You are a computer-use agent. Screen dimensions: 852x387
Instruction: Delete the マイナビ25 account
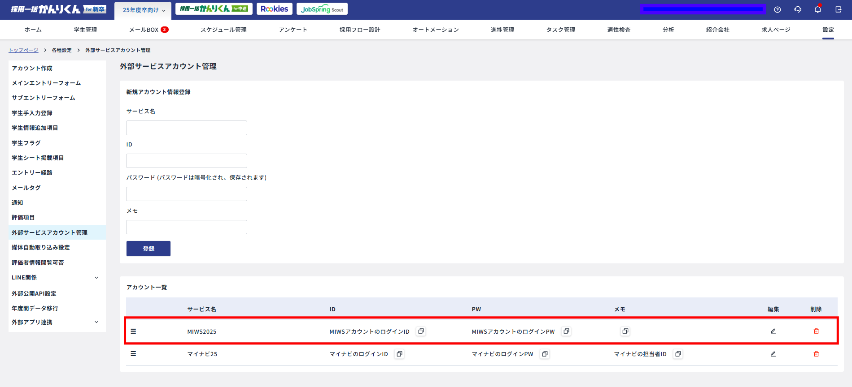[x=816, y=354]
